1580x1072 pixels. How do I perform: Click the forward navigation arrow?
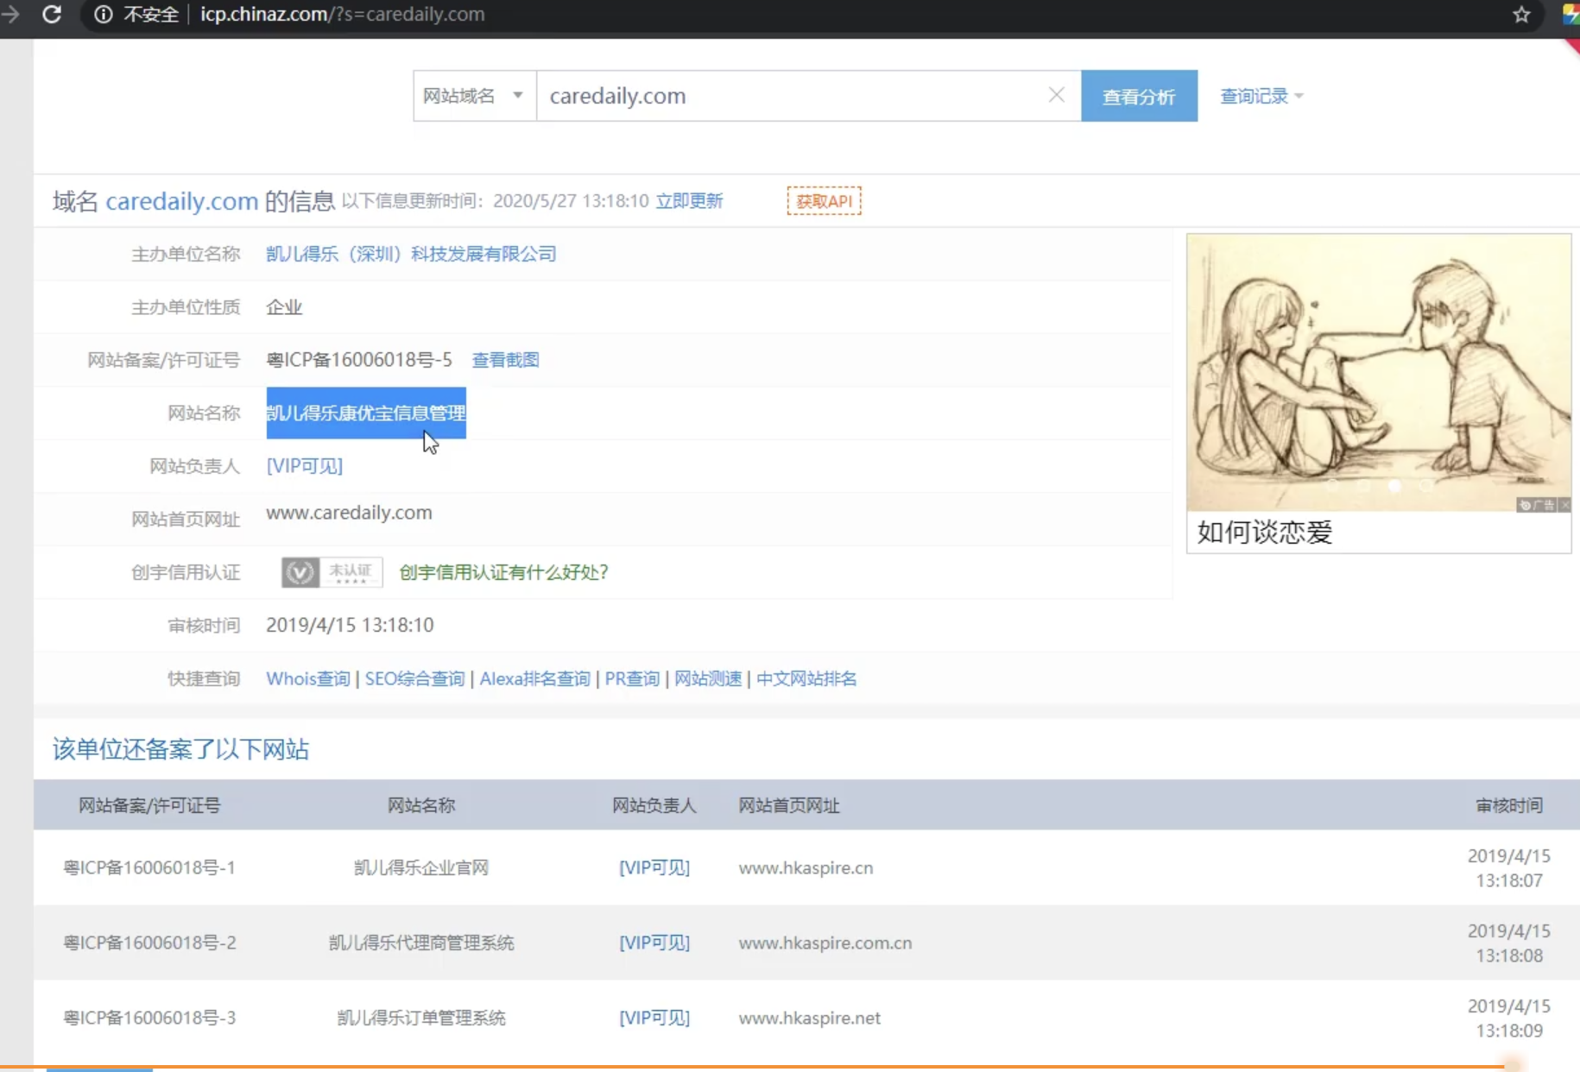click(10, 15)
